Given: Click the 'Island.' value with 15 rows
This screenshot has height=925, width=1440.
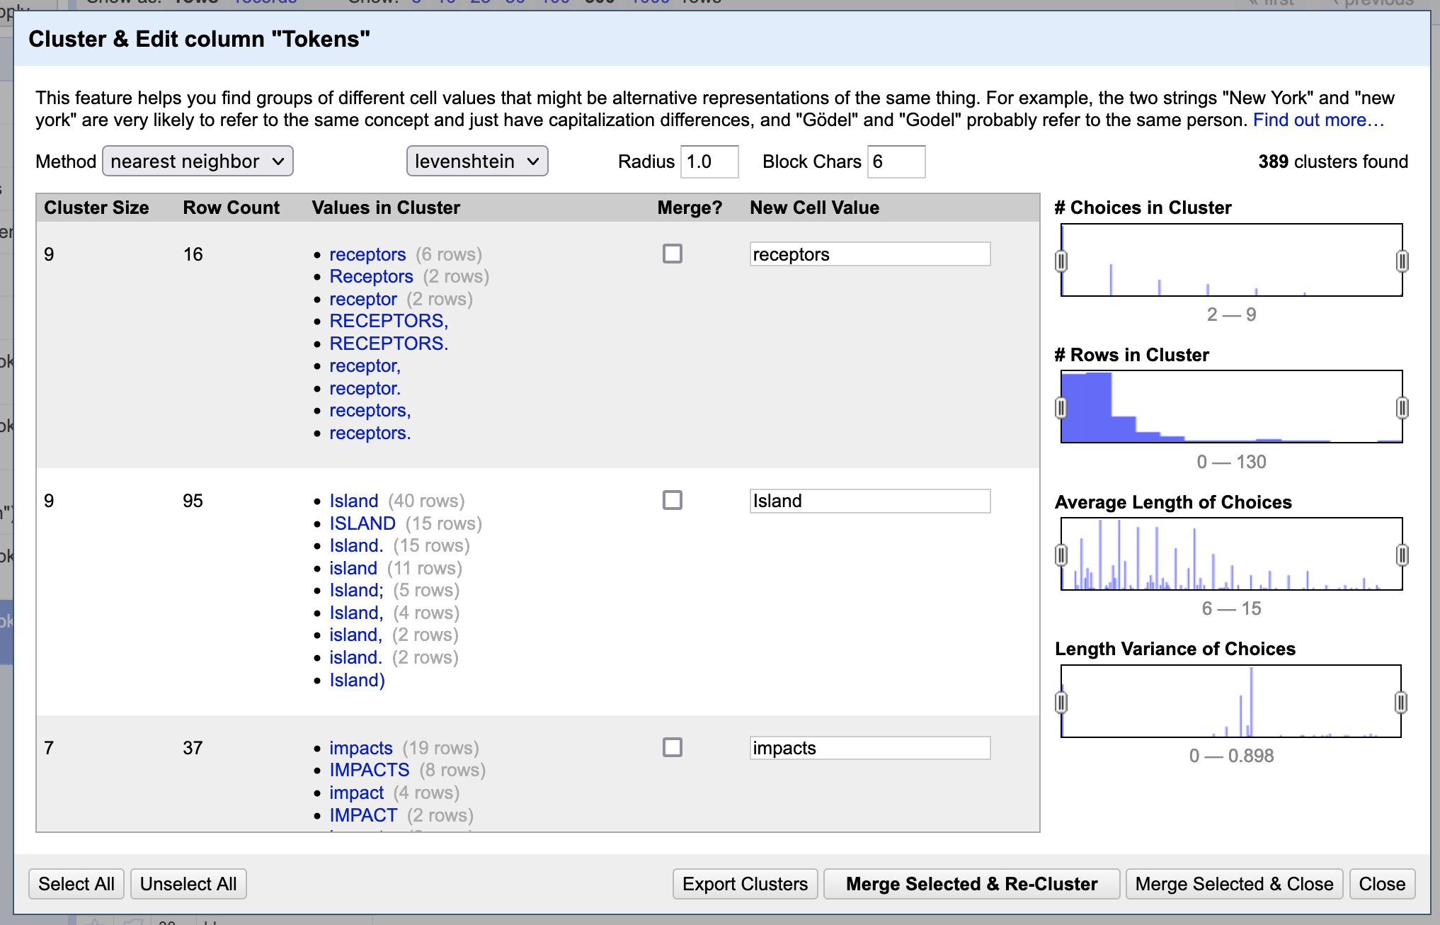Looking at the screenshot, I should pyautogui.click(x=356, y=545).
